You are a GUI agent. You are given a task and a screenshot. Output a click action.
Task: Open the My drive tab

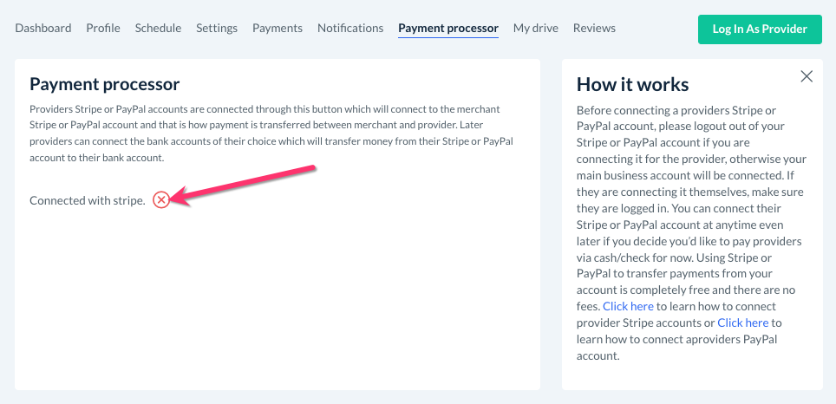point(536,28)
